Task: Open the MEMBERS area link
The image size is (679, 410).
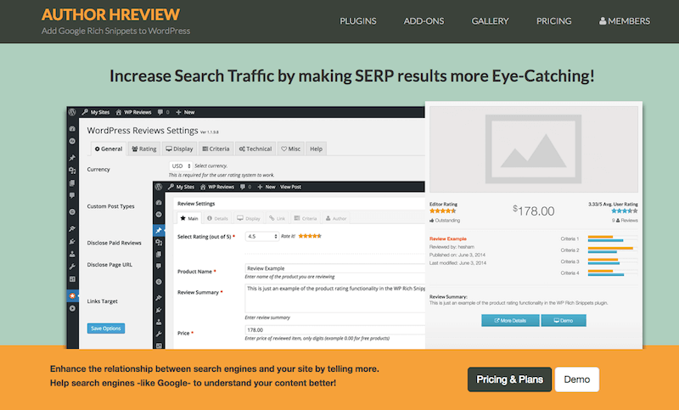Action: (625, 21)
